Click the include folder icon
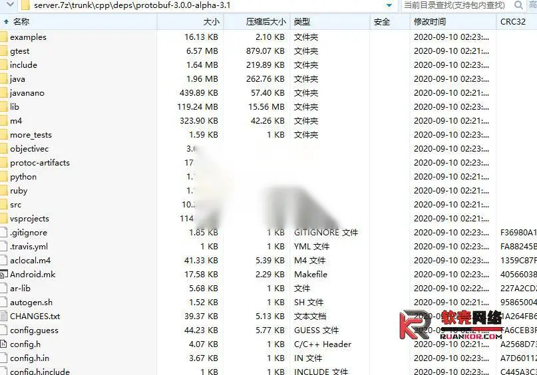 tap(3, 65)
